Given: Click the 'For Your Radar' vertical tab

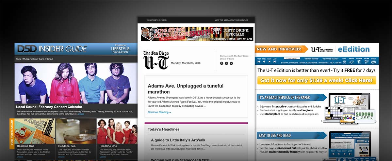Looking at the screenshot, I should (x=12, y=133).
